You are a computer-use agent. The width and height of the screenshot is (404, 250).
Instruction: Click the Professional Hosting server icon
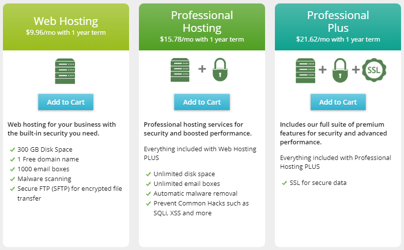[x=180, y=69]
